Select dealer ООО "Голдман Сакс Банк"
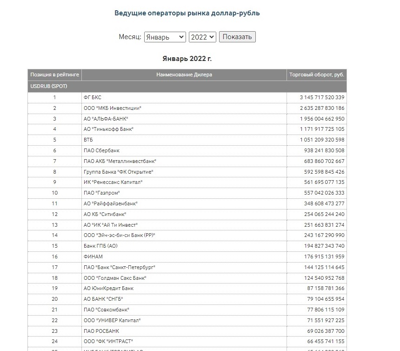Screen dimensions: 400x351 tap(115, 278)
